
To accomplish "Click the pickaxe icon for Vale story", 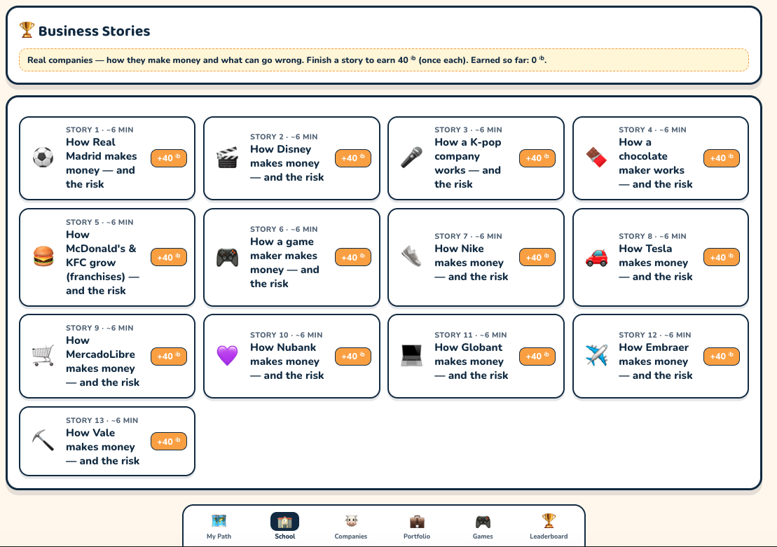I will click(x=43, y=441).
